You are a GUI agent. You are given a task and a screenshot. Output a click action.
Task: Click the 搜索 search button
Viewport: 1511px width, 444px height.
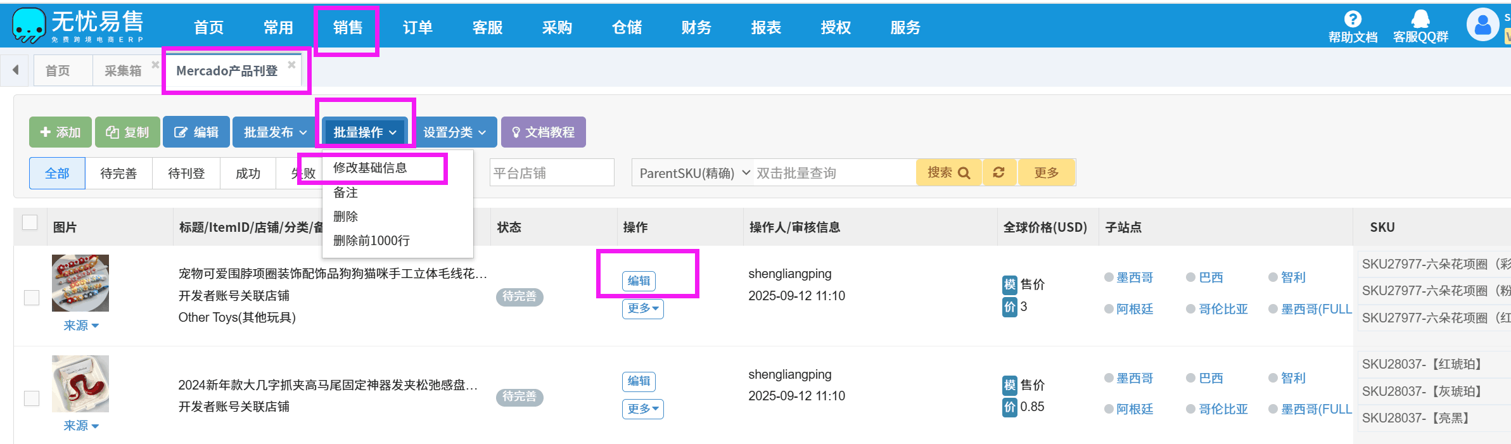tap(948, 172)
